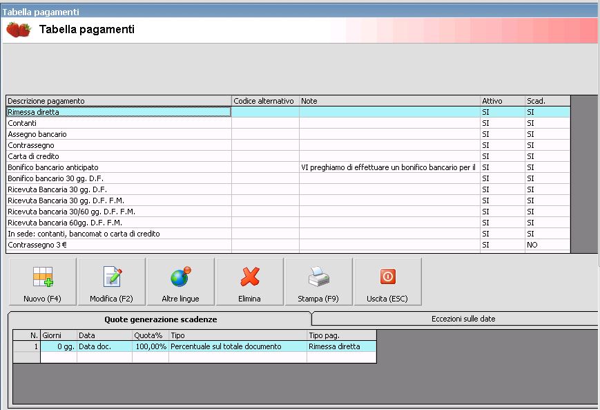Click the Attivo column header
The width and height of the screenshot is (600, 410).
(503, 101)
